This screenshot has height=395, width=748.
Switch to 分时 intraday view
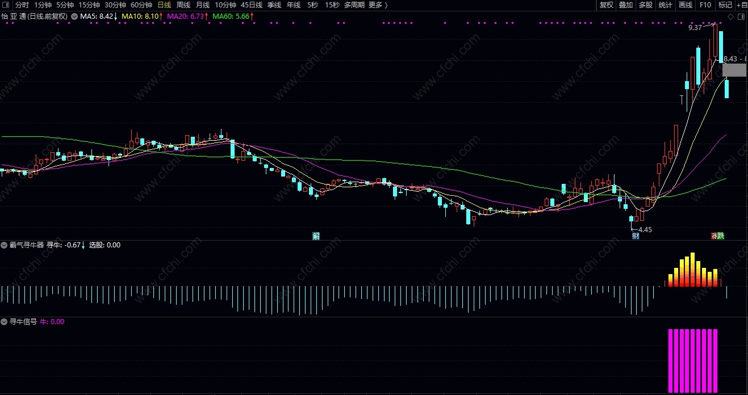pyautogui.click(x=22, y=5)
